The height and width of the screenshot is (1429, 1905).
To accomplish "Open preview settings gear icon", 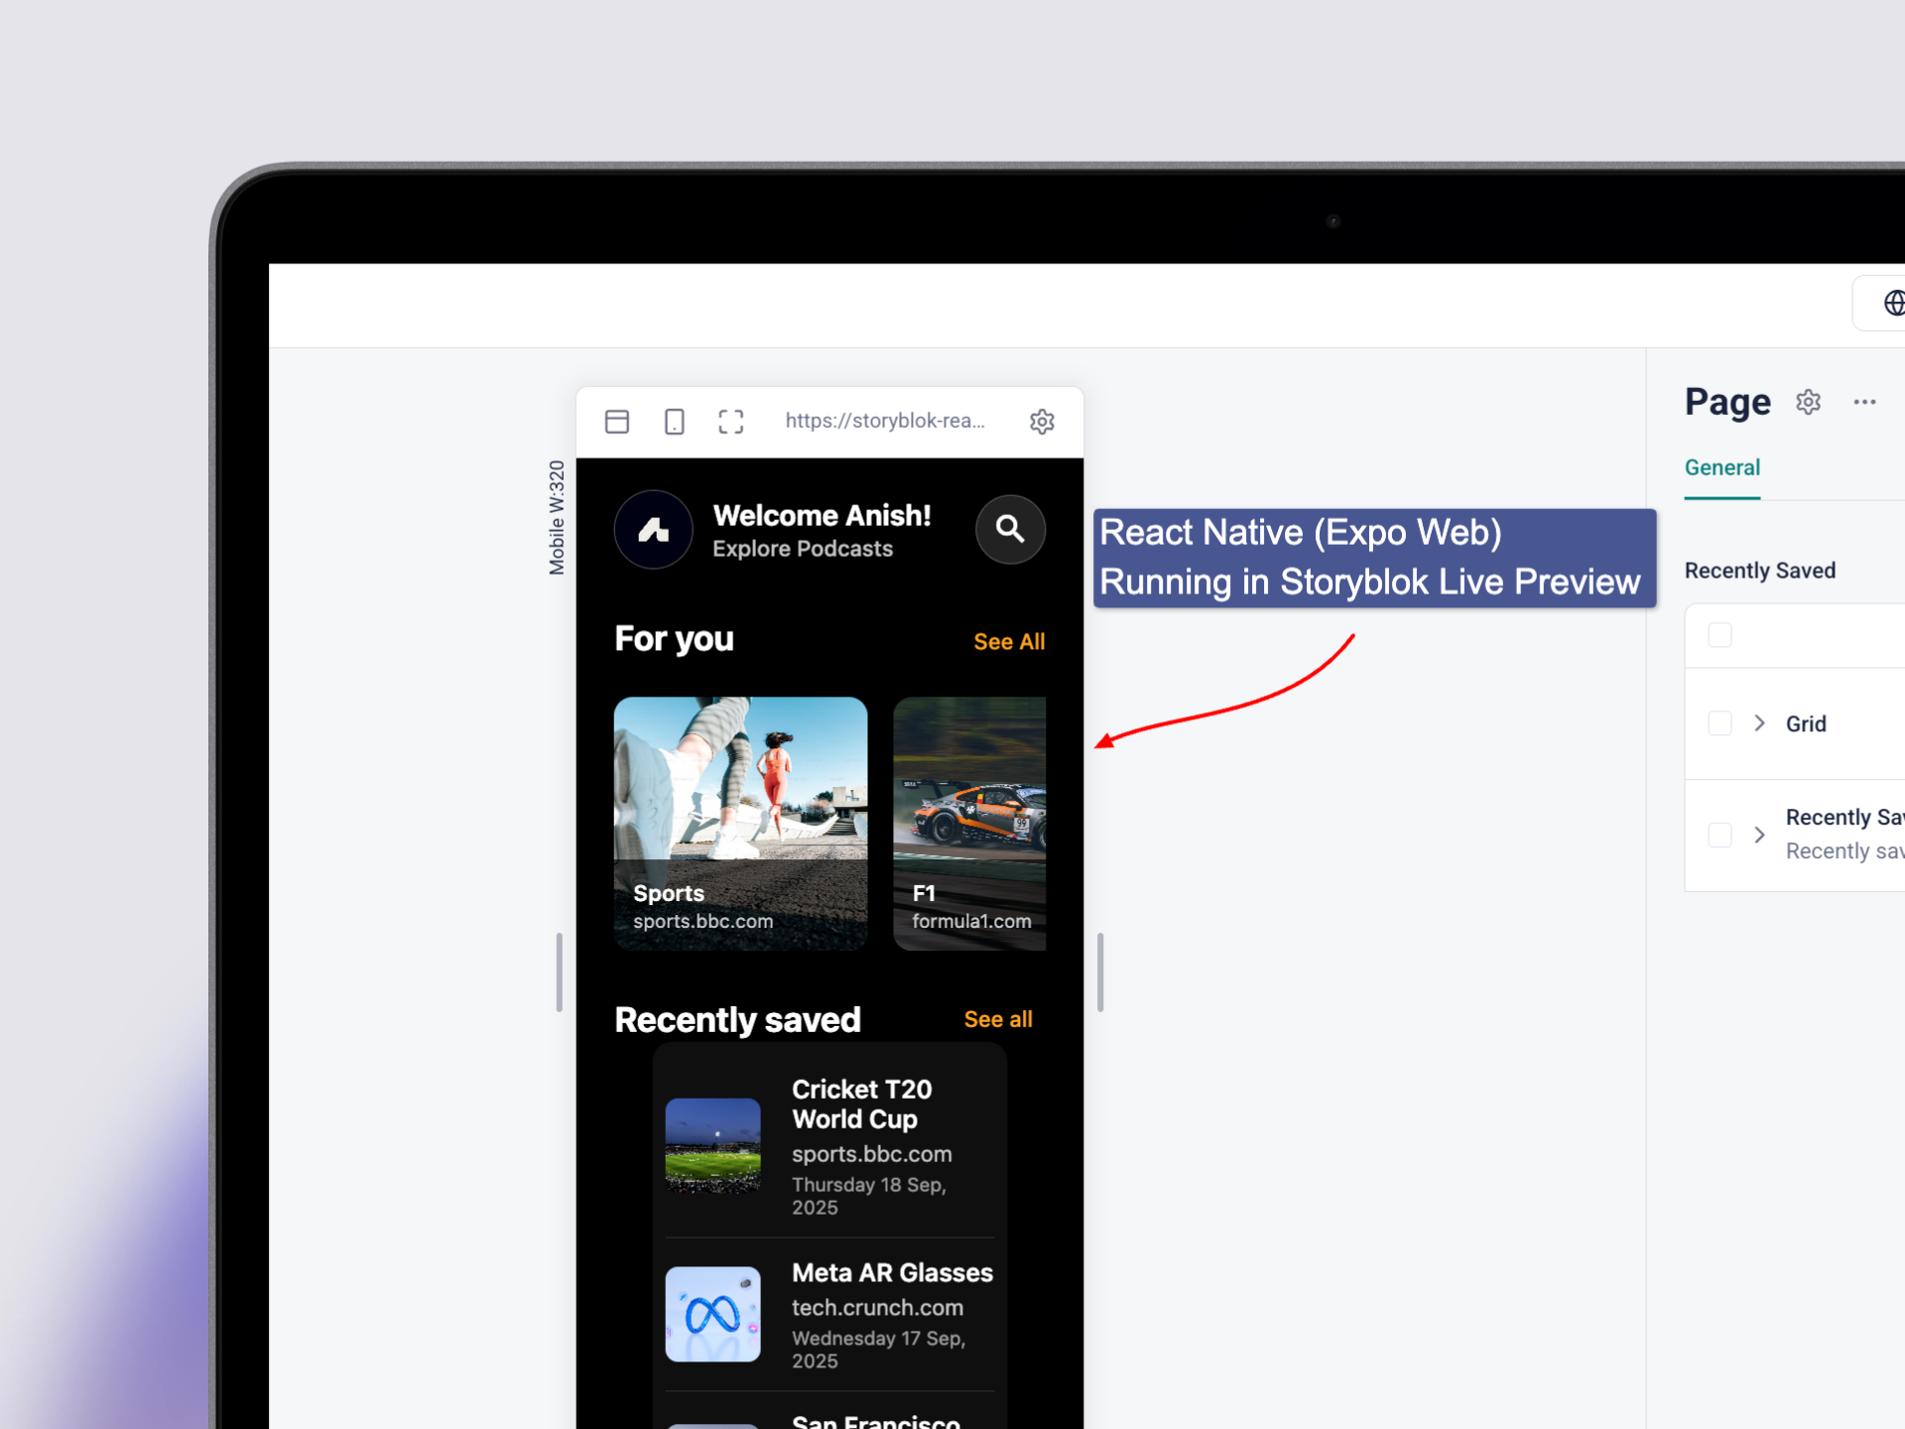I will [x=1042, y=422].
